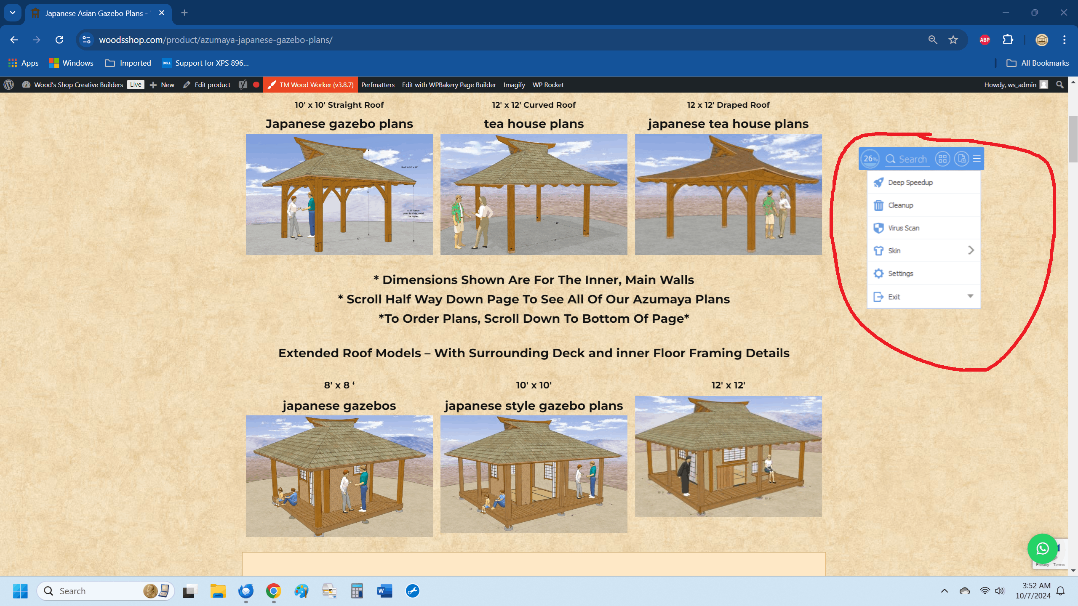Click Edit with WPBakery Page Builder
Image resolution: width=1078 pixels, height=606 pixels.
coord(449,85)
